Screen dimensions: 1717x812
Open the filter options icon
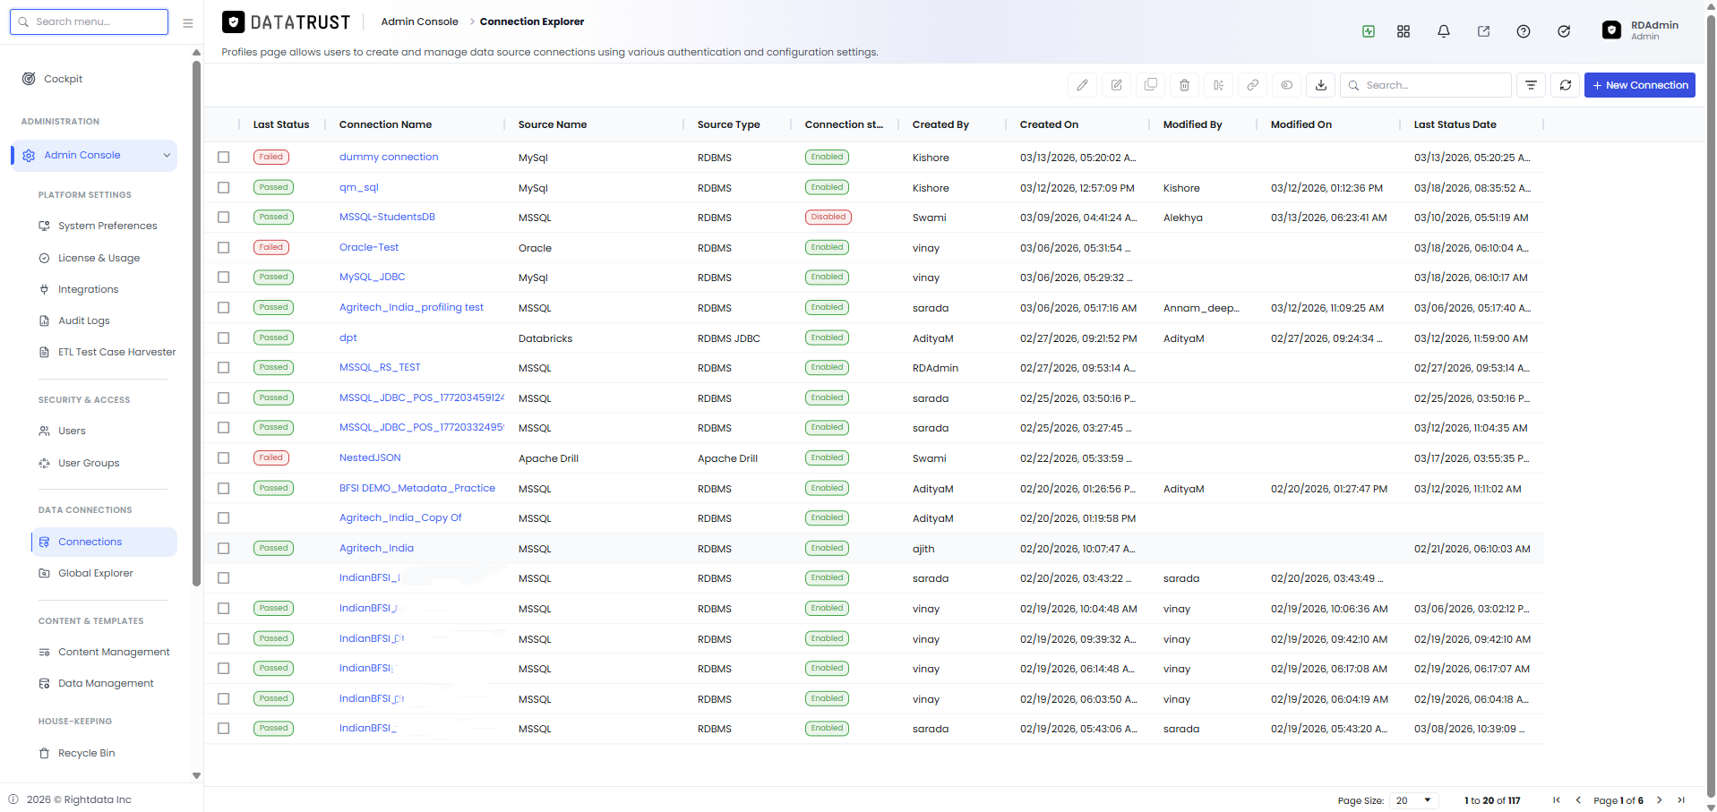[x=1531, y=85]
